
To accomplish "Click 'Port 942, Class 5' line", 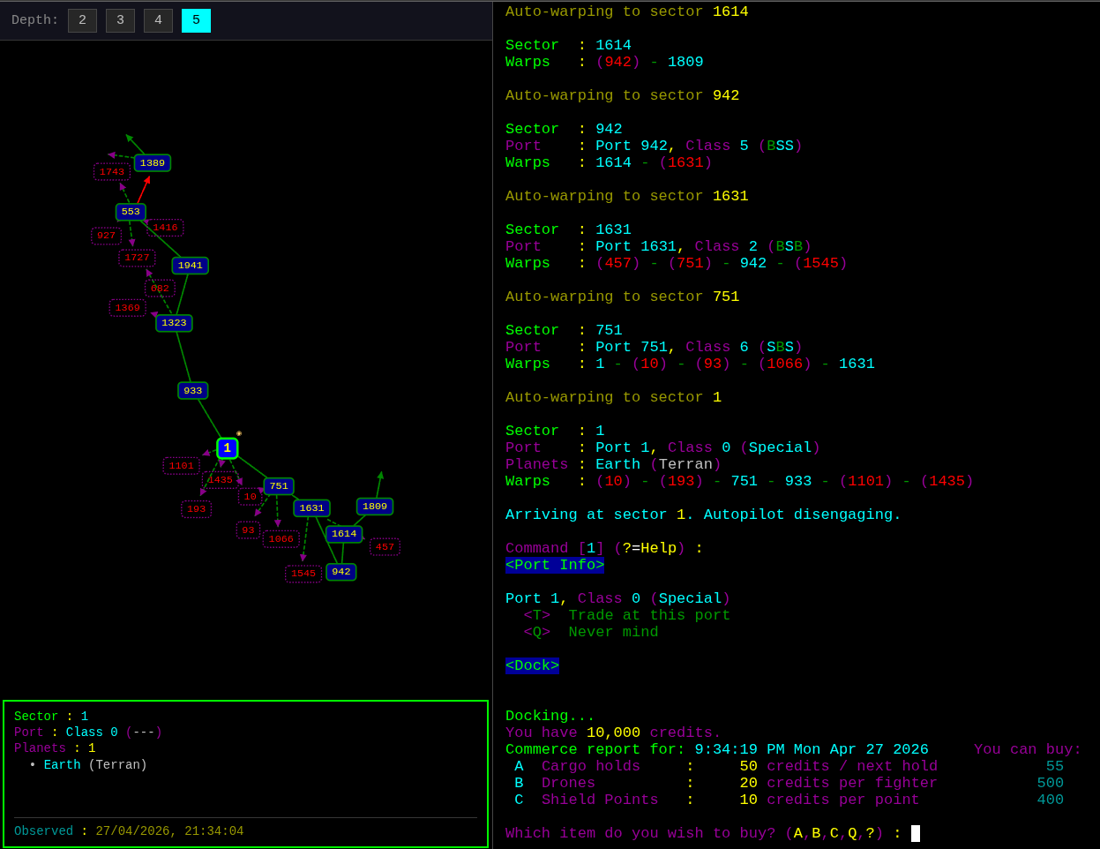I will point(655,147).
